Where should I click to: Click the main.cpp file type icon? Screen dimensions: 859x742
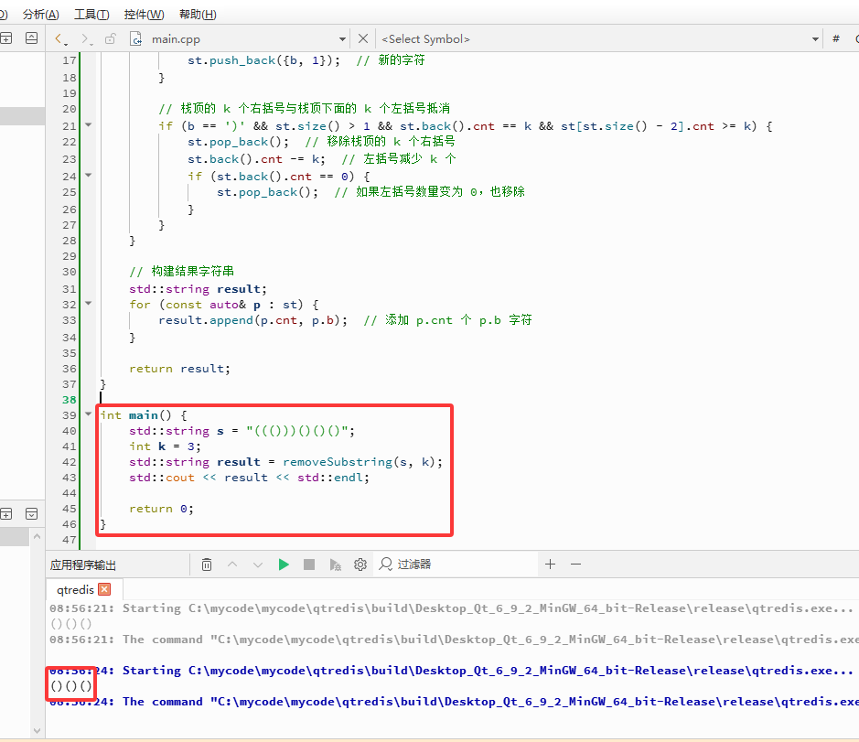click(x=135, y=38)
